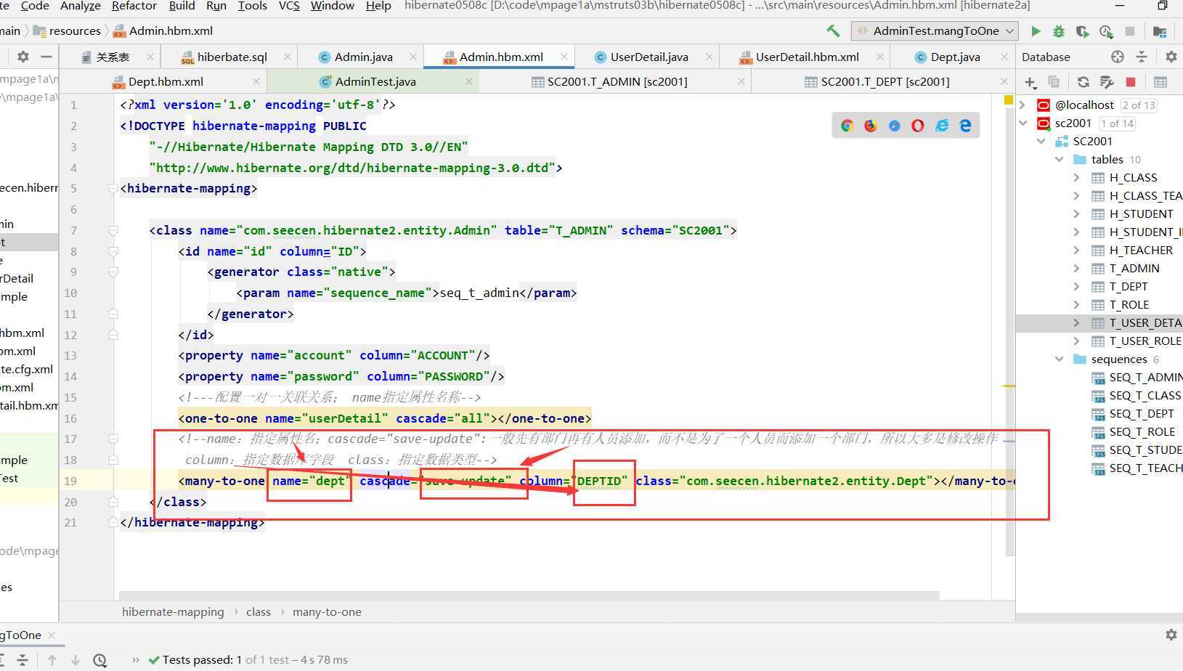Go to previous failed test up arrow

pos(52,660)
